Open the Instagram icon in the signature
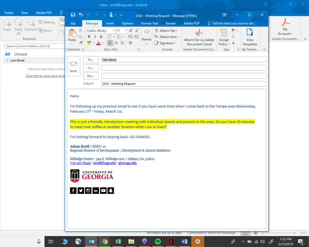Viewport: 309px width, 247px height. click(88, 190)
